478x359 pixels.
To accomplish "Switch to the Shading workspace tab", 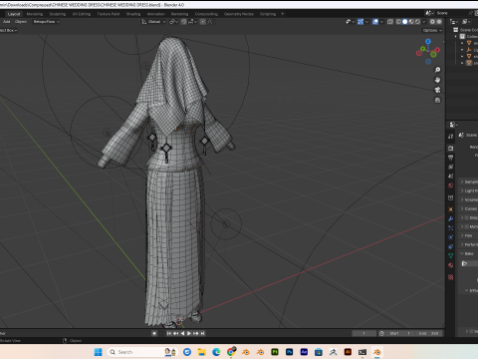I will tap(133, 14).
